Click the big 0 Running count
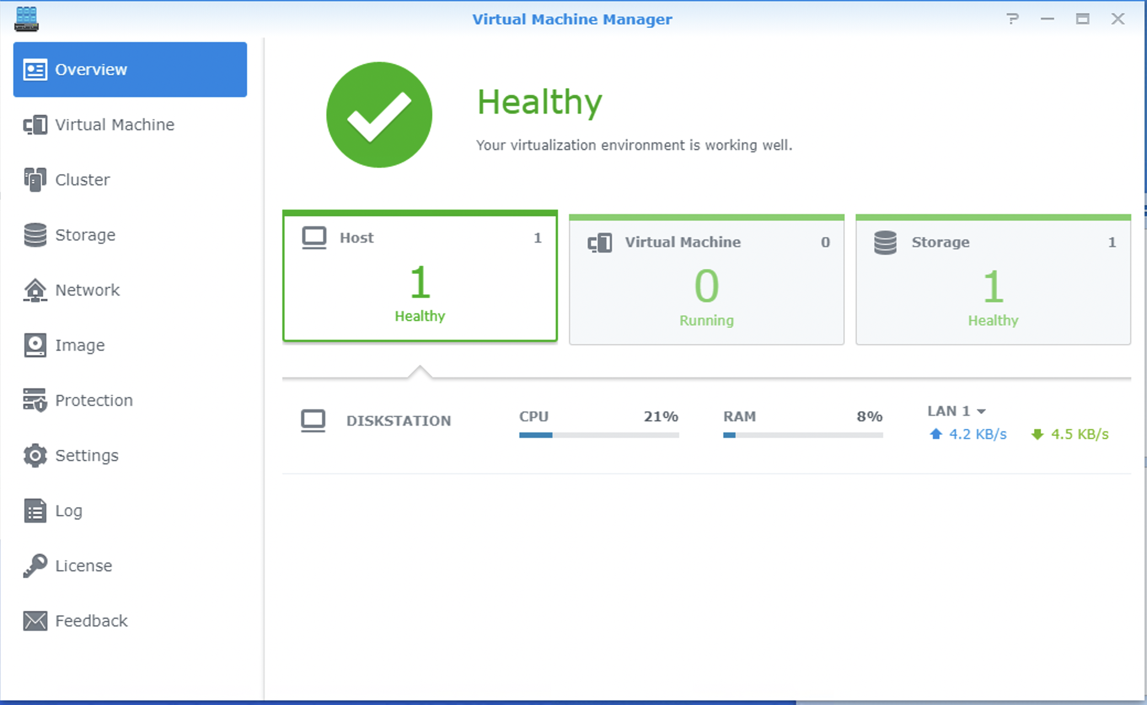The image size is (1147, 705). click(x=706, y=286)
